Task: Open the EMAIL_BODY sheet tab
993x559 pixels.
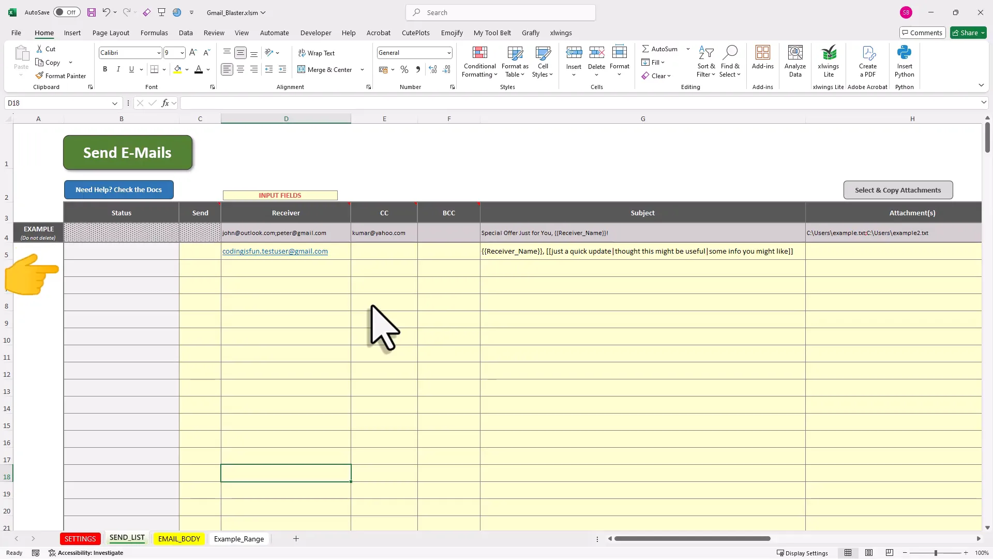Action: click(179, 538)
